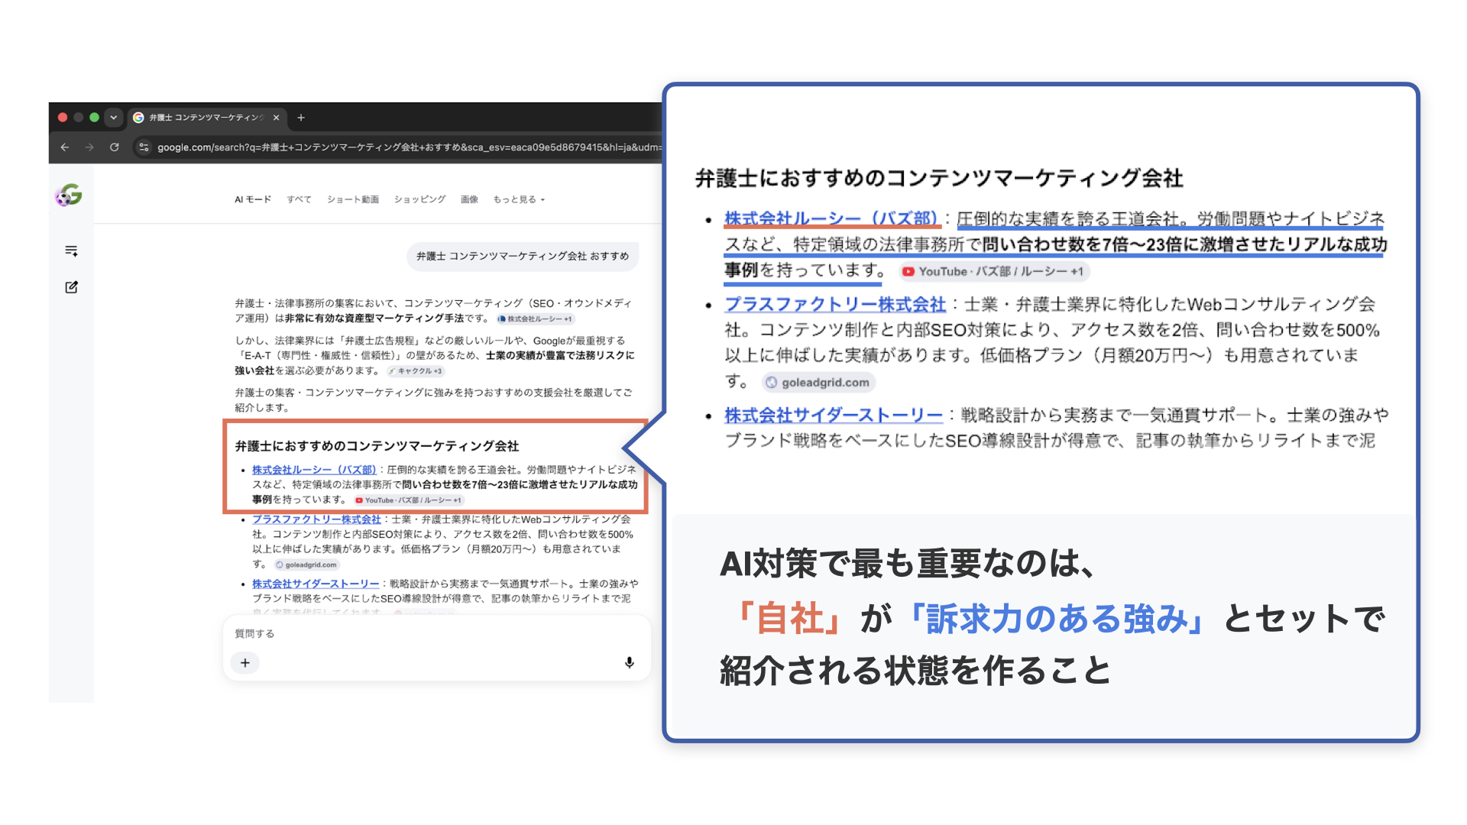Viewport: 1467px width, 825px height.
Task: Expand the tab search dropdown arrow
Action: click(x=114, y=118)
